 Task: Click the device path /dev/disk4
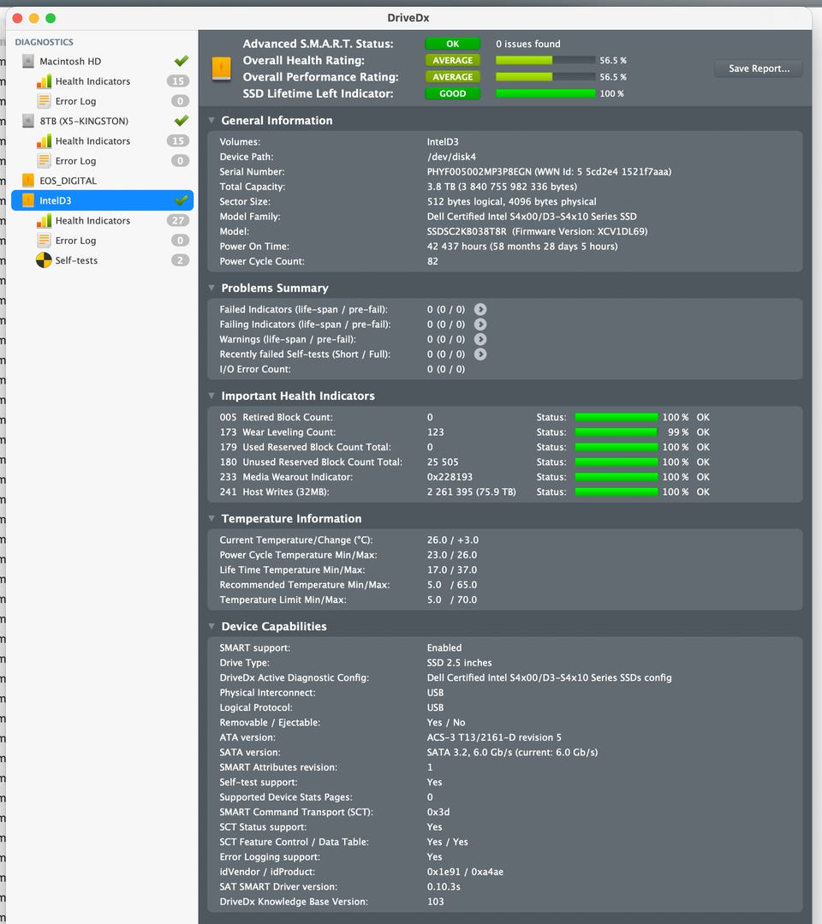[x=451, y=157]
